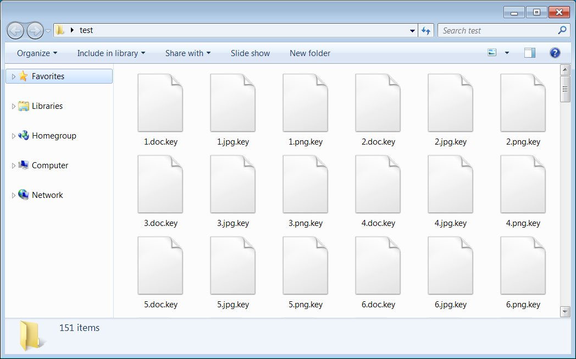Click the Search test input field
576x359 pixels.
[x=497, y=31]
